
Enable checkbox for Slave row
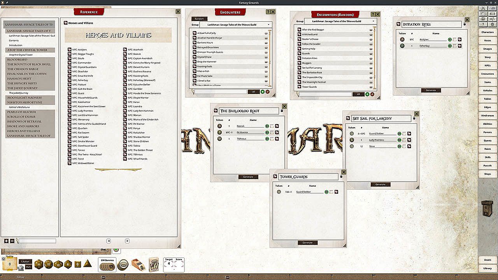[x=405, y=146]
